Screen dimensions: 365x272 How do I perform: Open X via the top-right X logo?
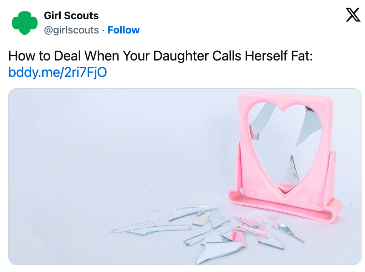[353, 15]
